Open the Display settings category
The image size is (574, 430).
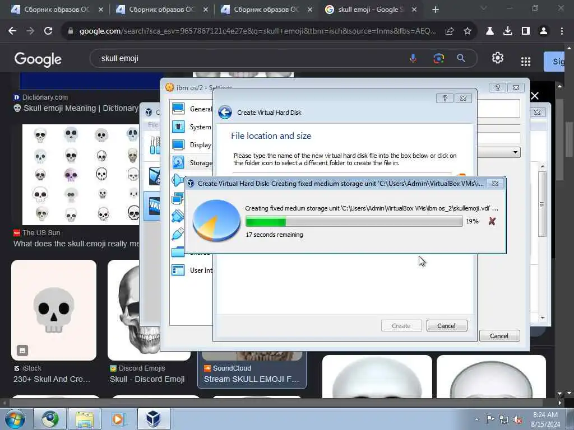click(x=192, y=145)
